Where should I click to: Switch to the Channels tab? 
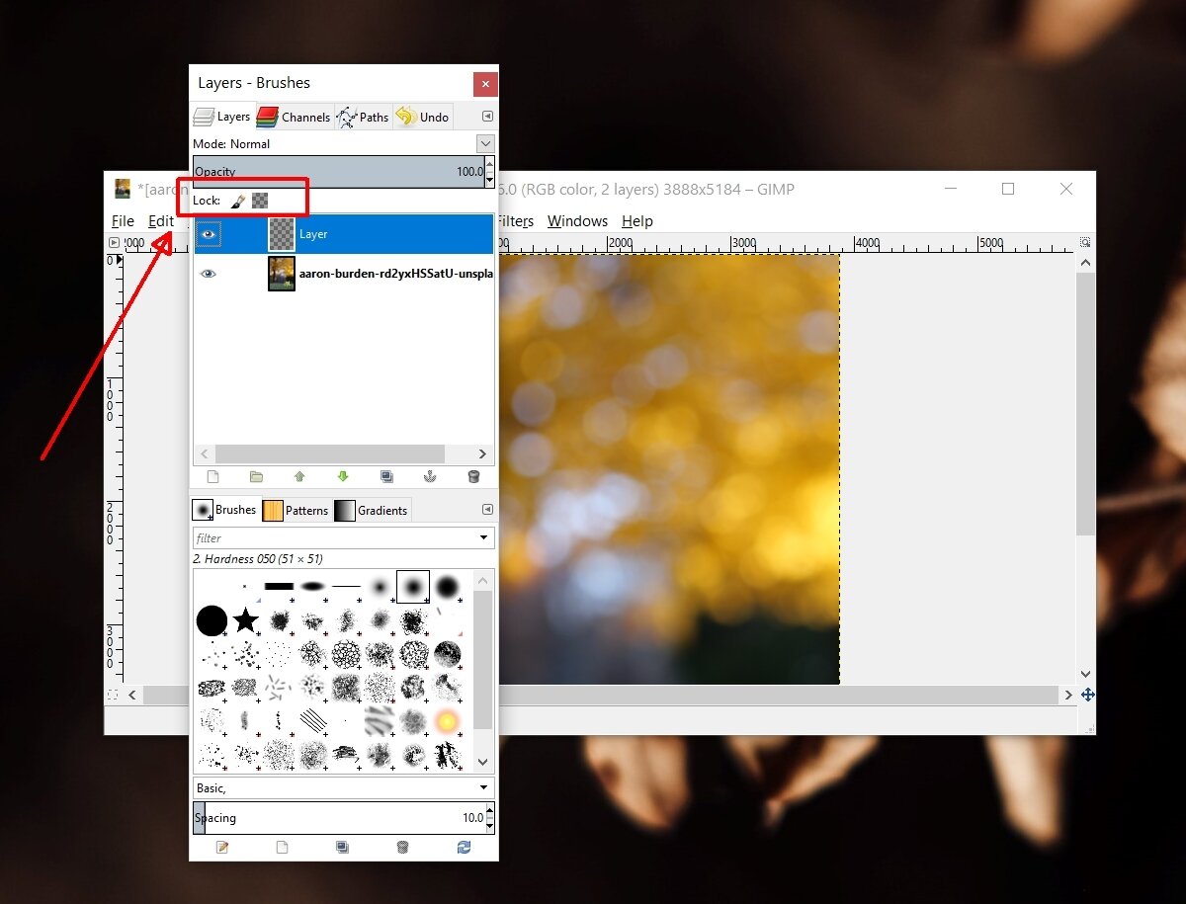pyautogui.click(x=294, y=117)
